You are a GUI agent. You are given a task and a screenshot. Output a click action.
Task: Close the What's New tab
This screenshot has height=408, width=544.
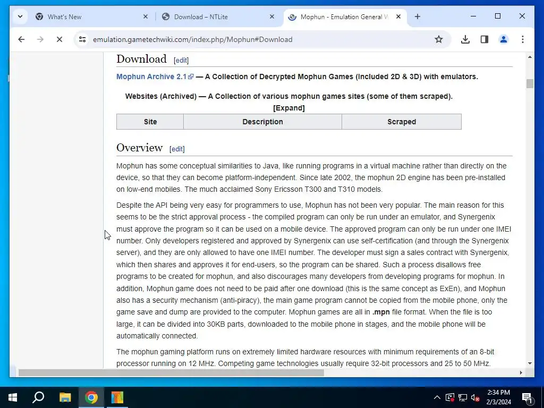coord(146,16)
